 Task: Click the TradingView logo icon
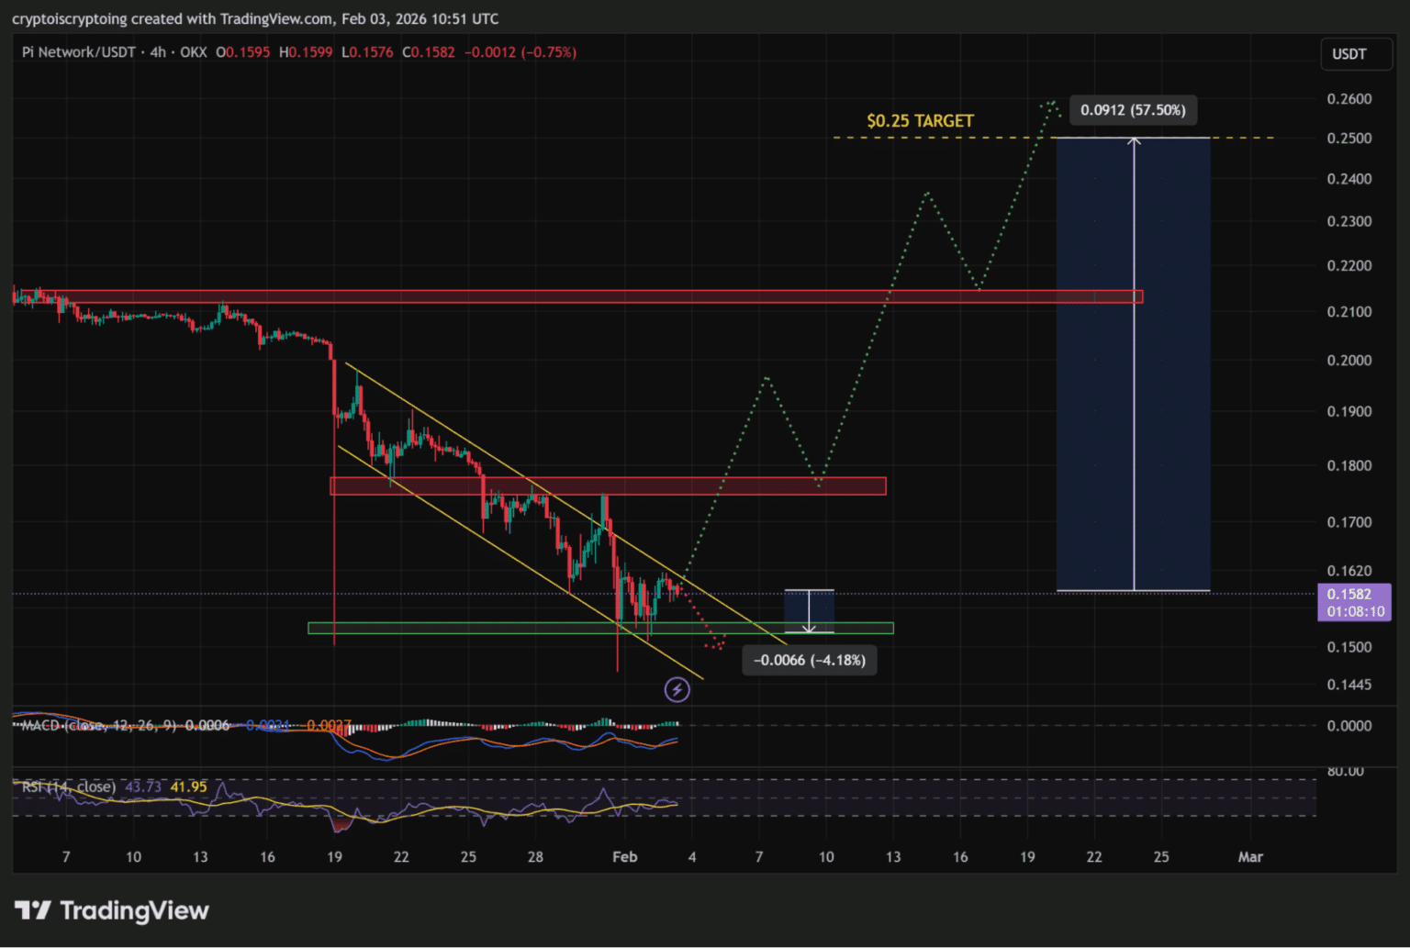(33, 910)
